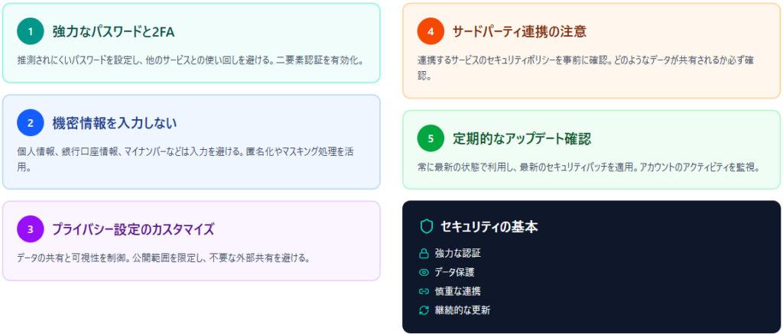Screen dimensions: 783x334
Task: Click the refresh arrows icon next to 継続的な更新
Action: (424, 310)
